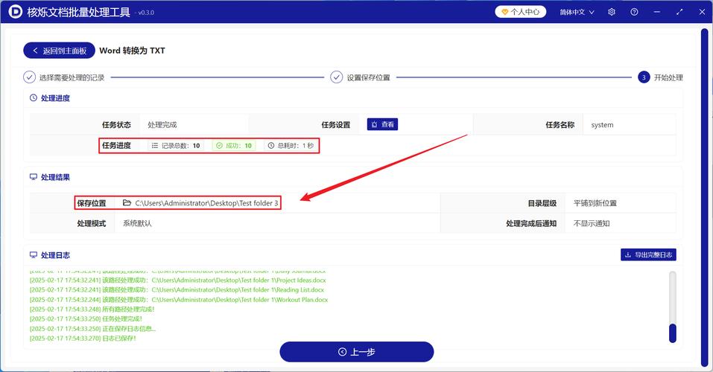Open the 简体中文 language dropdown
Screen dimensions: 713x372
pos(577,12)
